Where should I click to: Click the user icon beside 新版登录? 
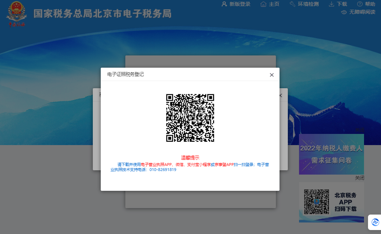point(224,4)
